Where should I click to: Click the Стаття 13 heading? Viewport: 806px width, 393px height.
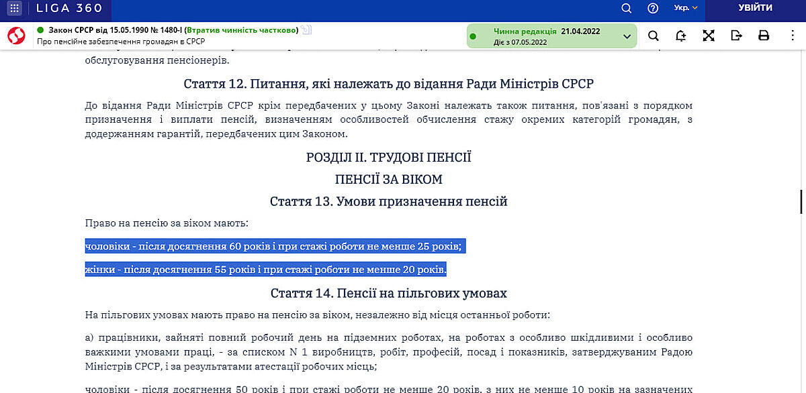pos(388,201)
